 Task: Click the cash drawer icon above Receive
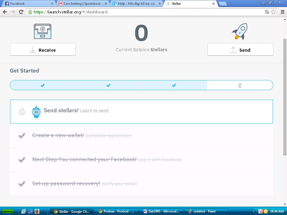pos(43,31)
